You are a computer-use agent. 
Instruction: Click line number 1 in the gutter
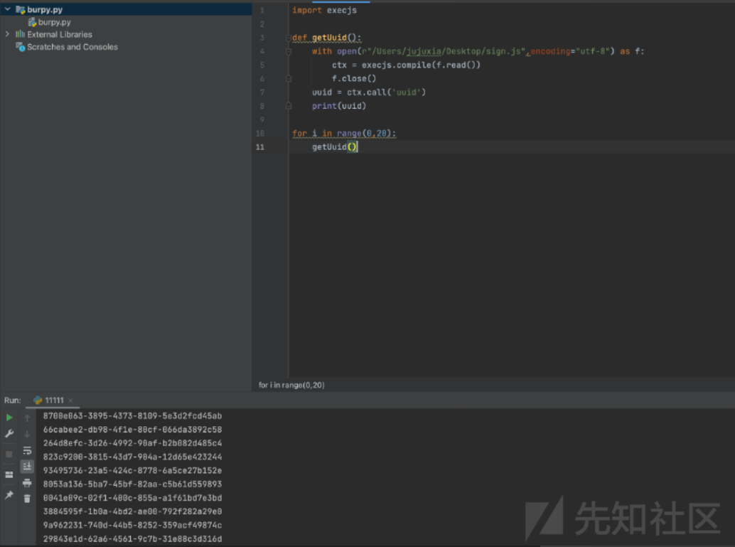pyautogui.click(x=262, y=11)
